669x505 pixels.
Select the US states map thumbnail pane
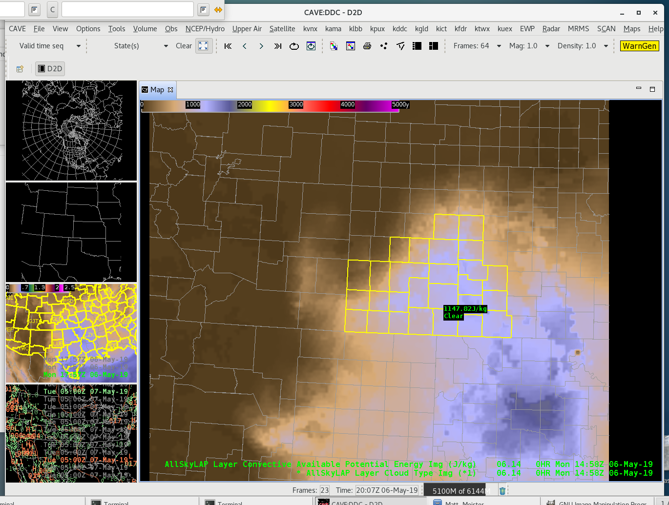click(71, 232)
